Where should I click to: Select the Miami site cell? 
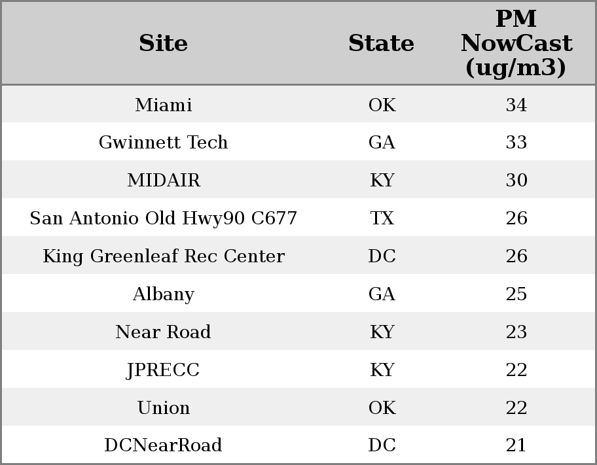click(163, 105)
